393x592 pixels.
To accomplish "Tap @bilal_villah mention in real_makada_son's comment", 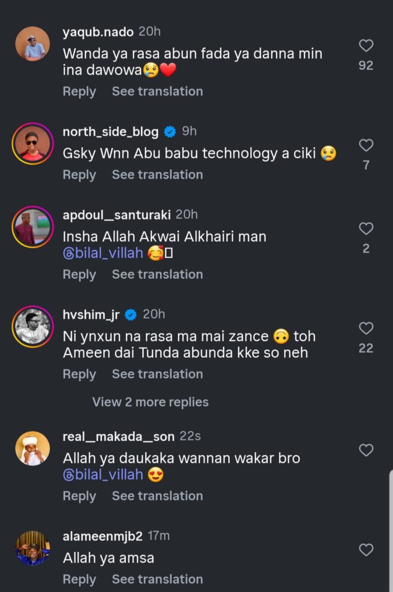I will 103,475.
